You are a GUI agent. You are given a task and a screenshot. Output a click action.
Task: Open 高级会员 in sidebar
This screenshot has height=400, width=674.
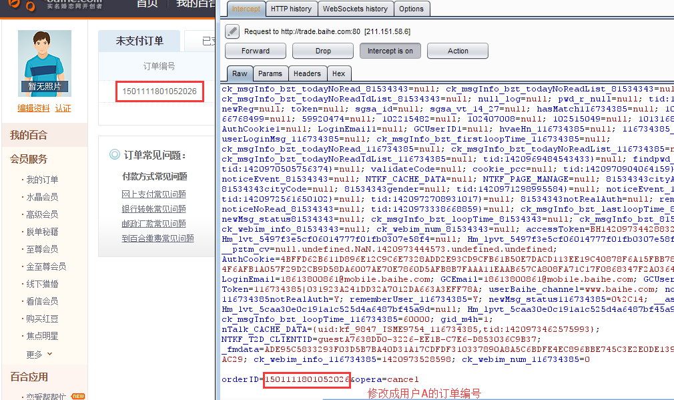(42, 214)
